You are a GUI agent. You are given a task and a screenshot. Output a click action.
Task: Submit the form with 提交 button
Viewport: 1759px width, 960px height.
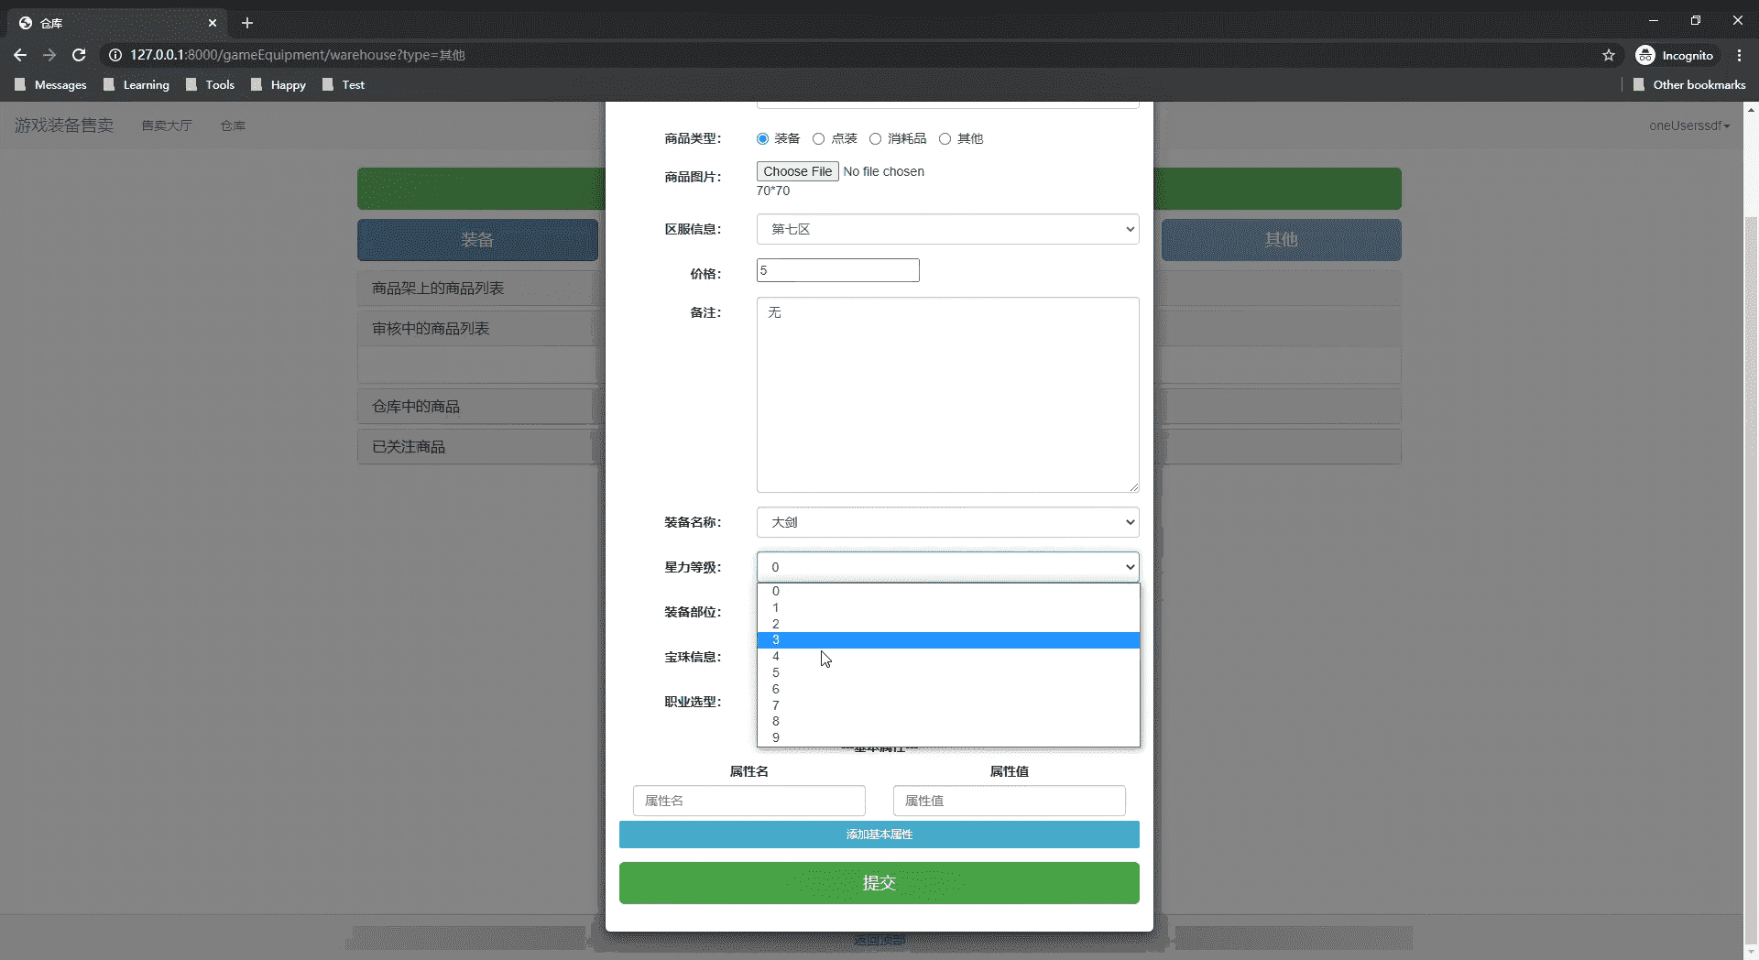(x=879, y=883)
